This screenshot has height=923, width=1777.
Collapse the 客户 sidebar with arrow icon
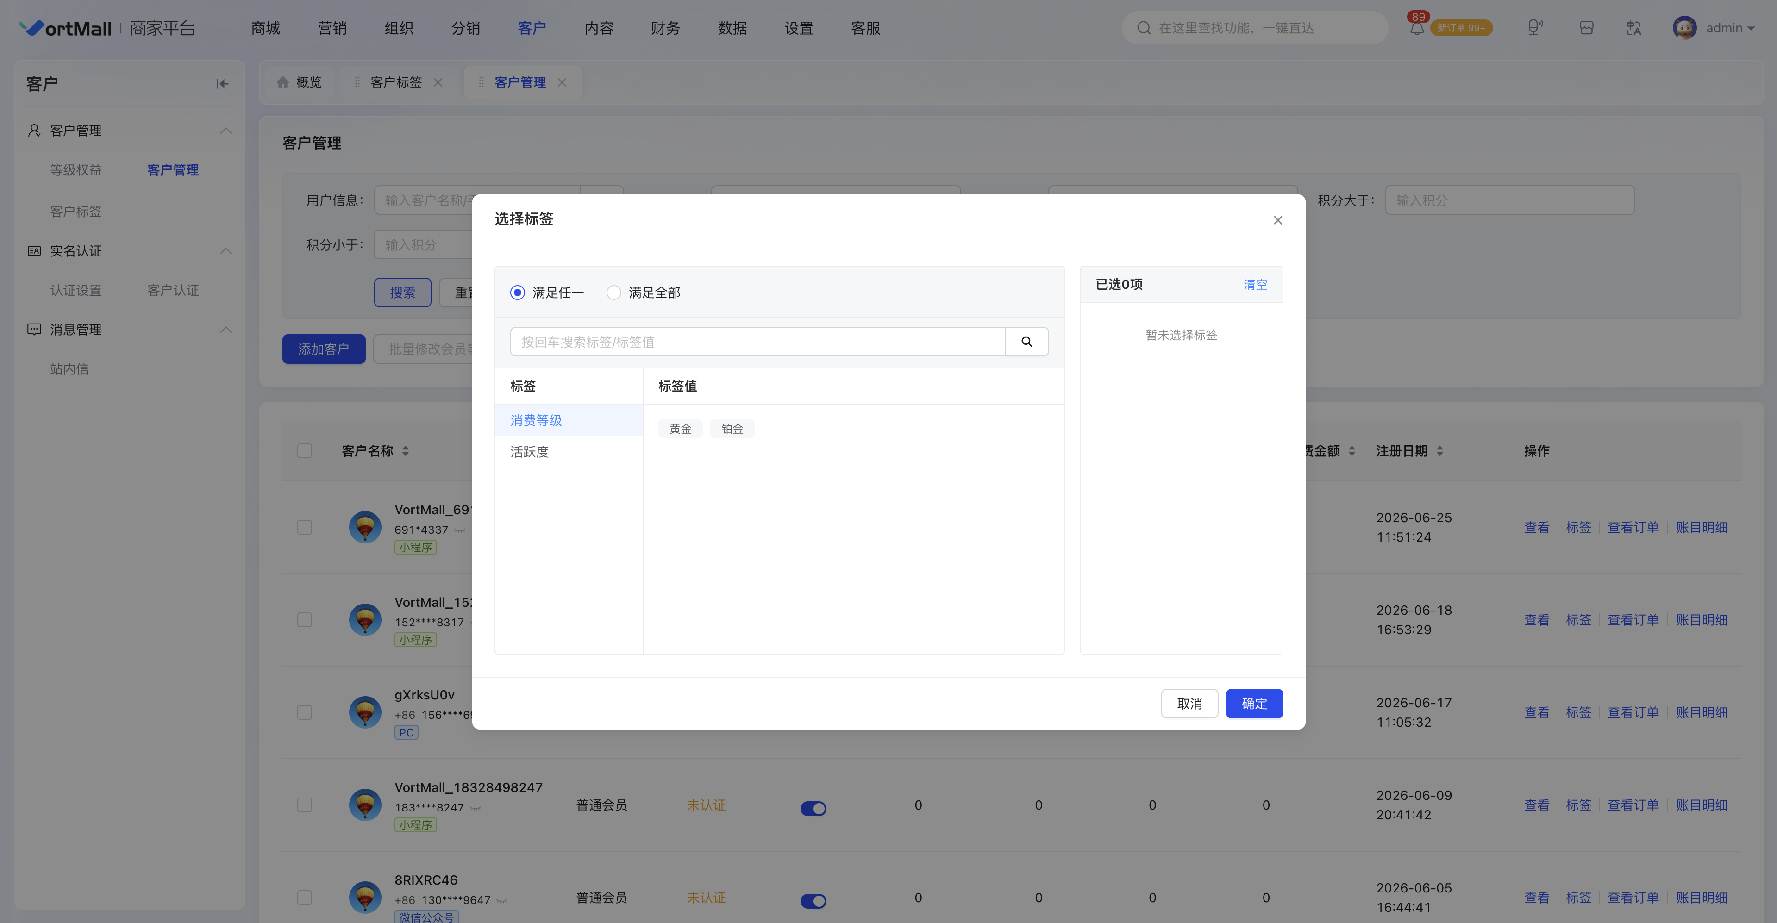pos(221,83)
